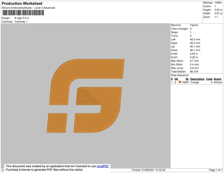The image size is (224, 173).
Task: Click the Orange thread description entry
Action: pos(195,82)
